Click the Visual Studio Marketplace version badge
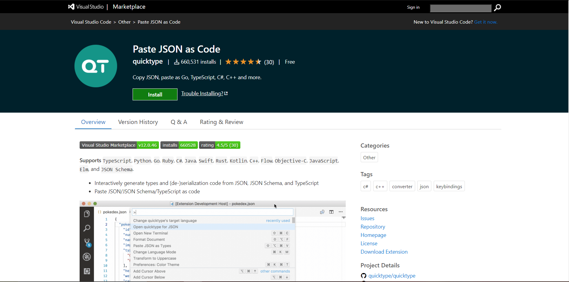569x282 pixels. [119, 145]
